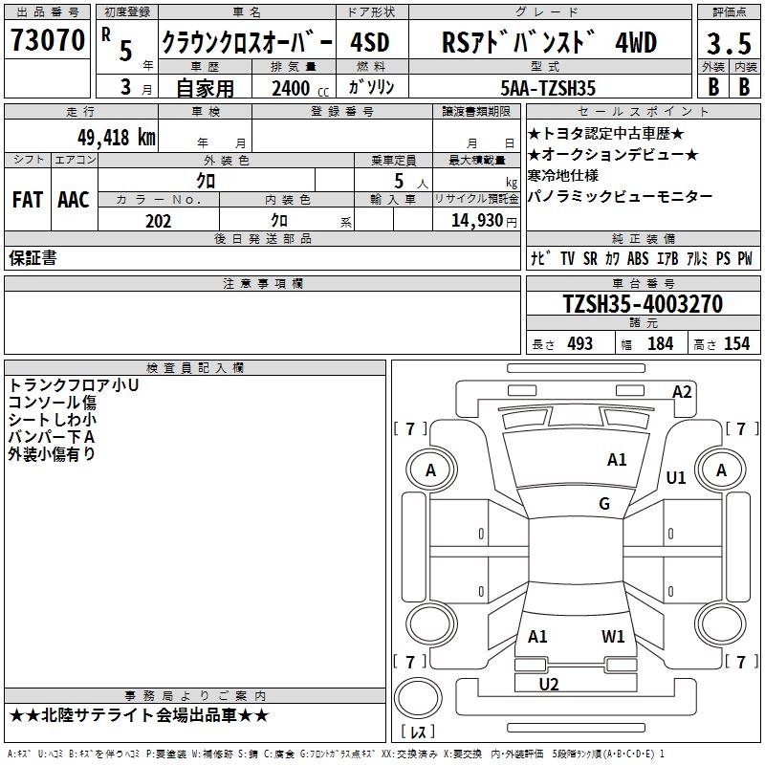Click the chassis number TZSH35-4003270
Screen dimensions: 765x765
click(643, 304)
